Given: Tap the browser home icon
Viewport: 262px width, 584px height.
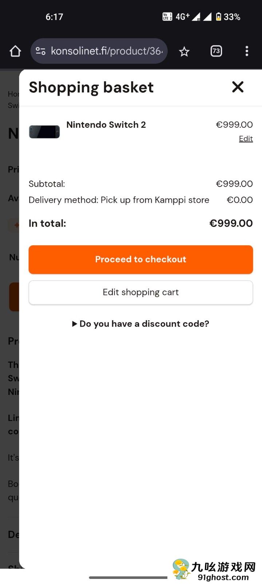Looking at the screenshot, I should pyautogui.click(x=15, y=51).
